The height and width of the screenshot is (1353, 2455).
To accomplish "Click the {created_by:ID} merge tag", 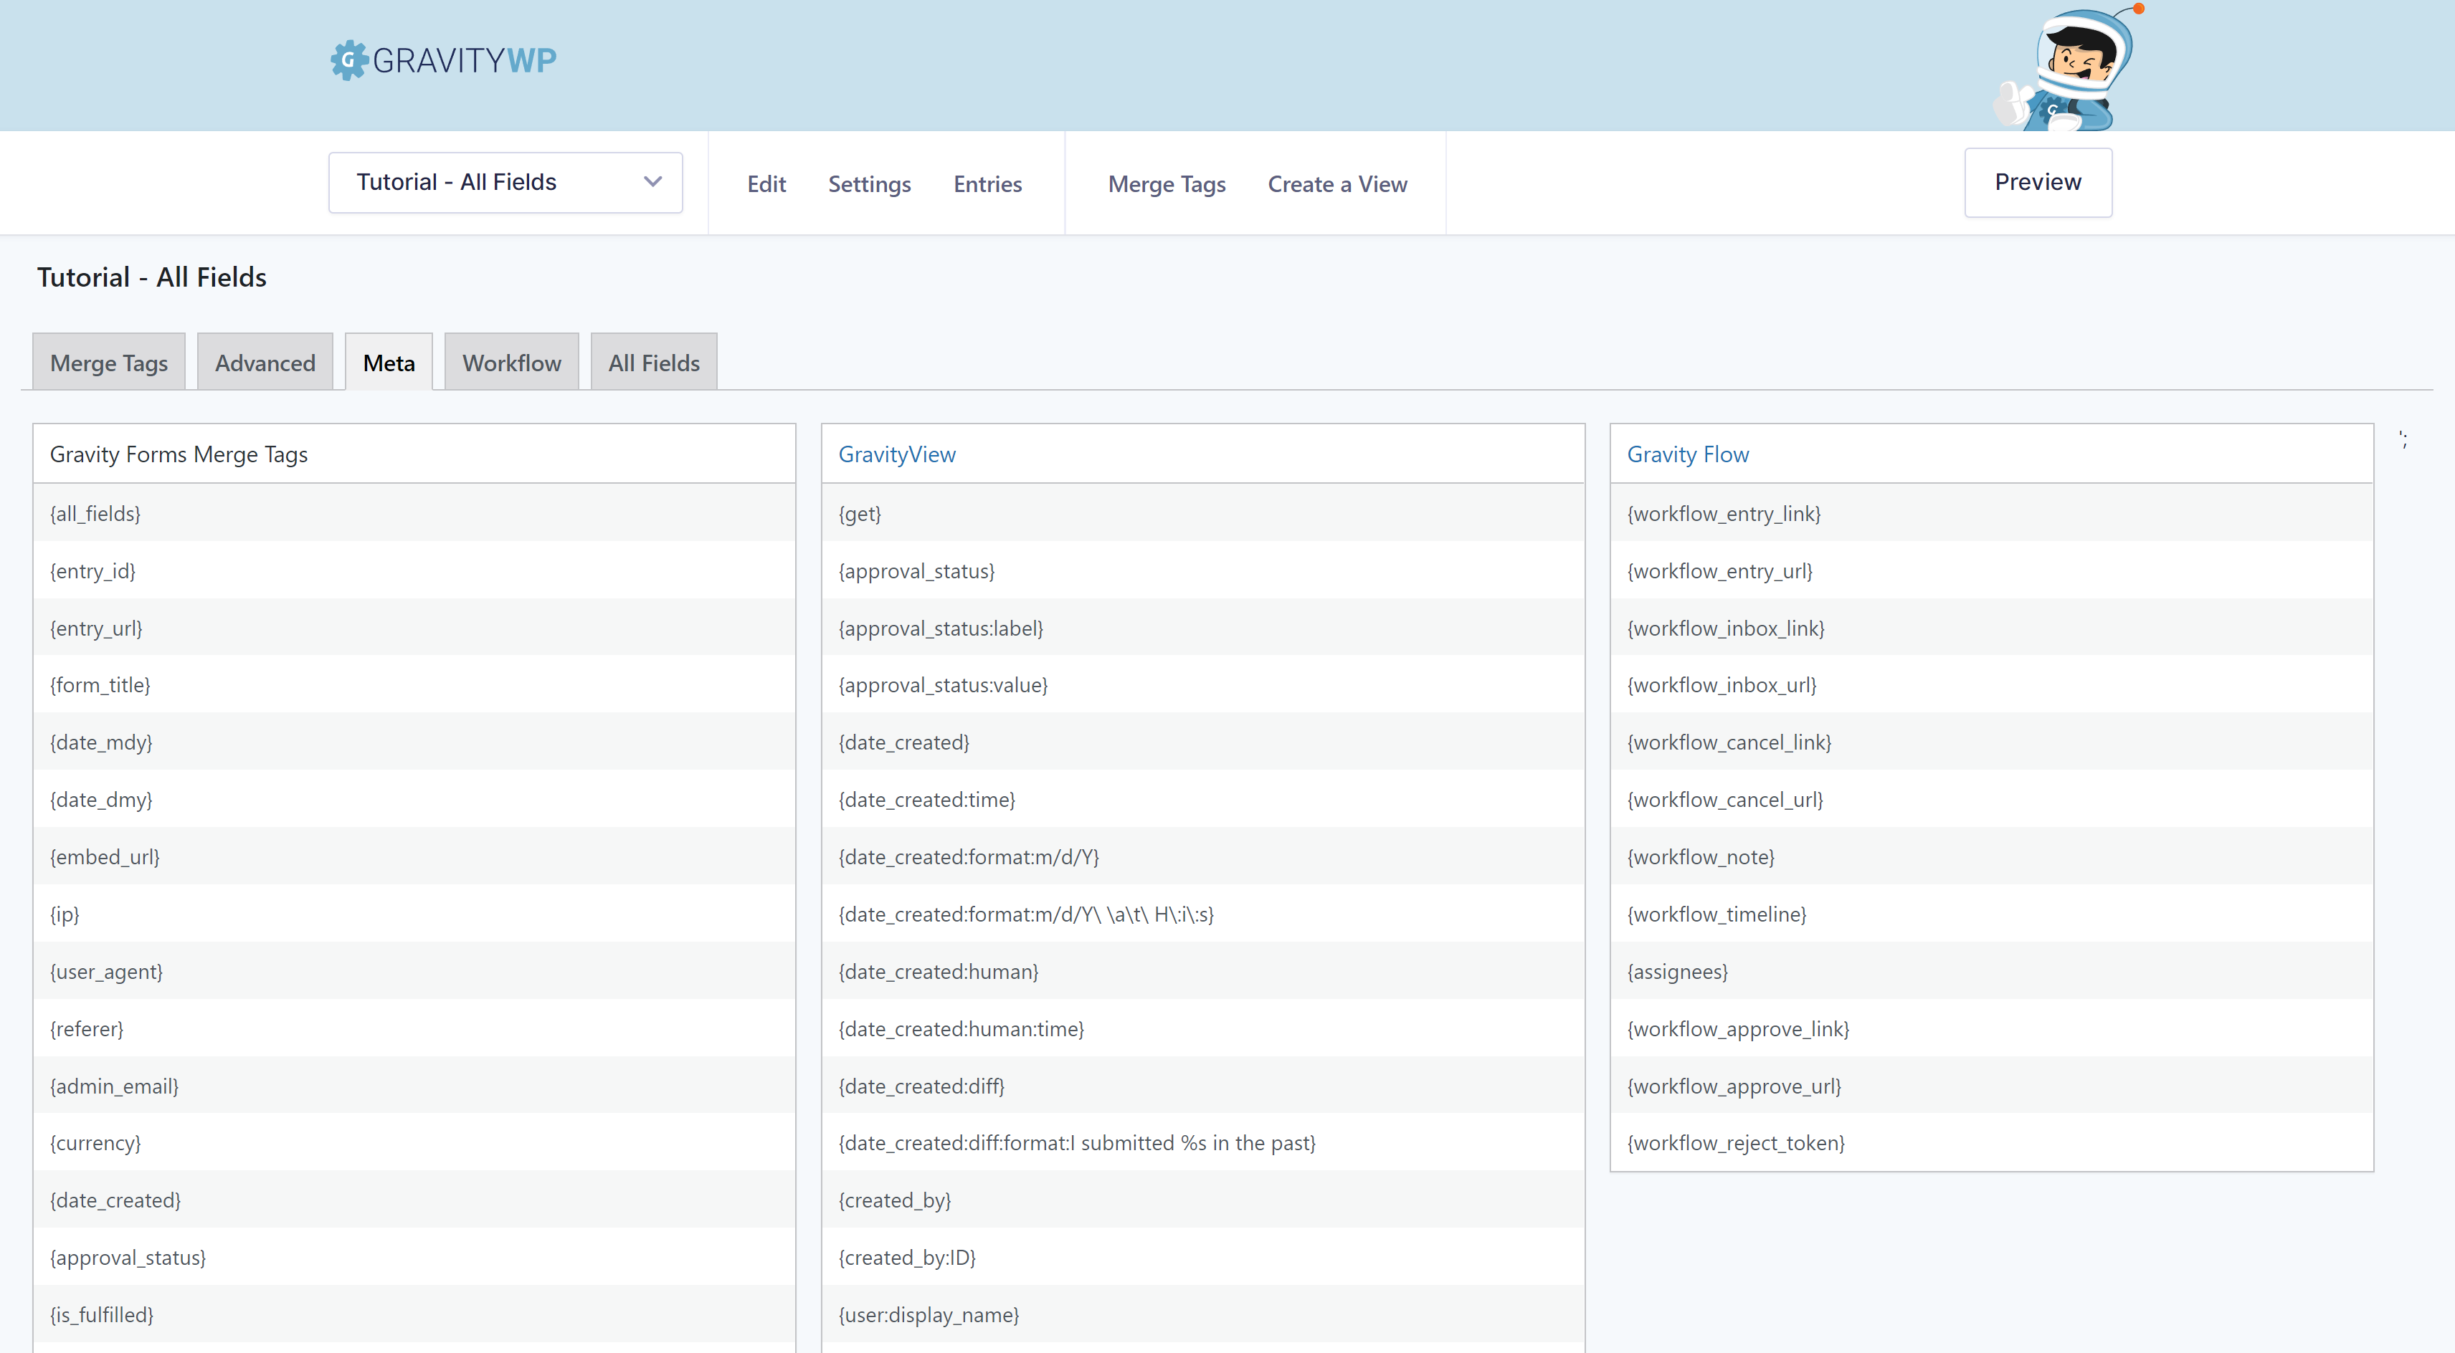I will (907, 1257).
